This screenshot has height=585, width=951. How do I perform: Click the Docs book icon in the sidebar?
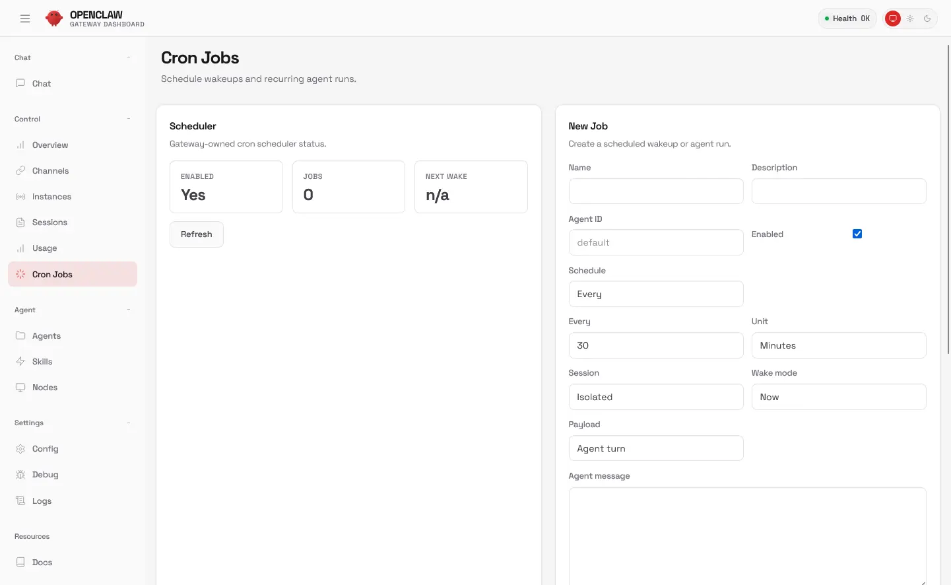tap(20, 563)
